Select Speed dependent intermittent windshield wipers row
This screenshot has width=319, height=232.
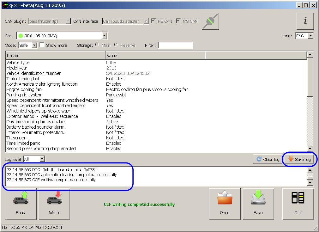(x=156, y=100)
